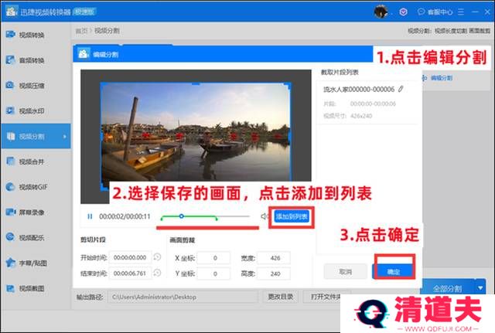Click the output path field
Image resolution: width=495 pixels, height=333 pixels.
point(183,297)
